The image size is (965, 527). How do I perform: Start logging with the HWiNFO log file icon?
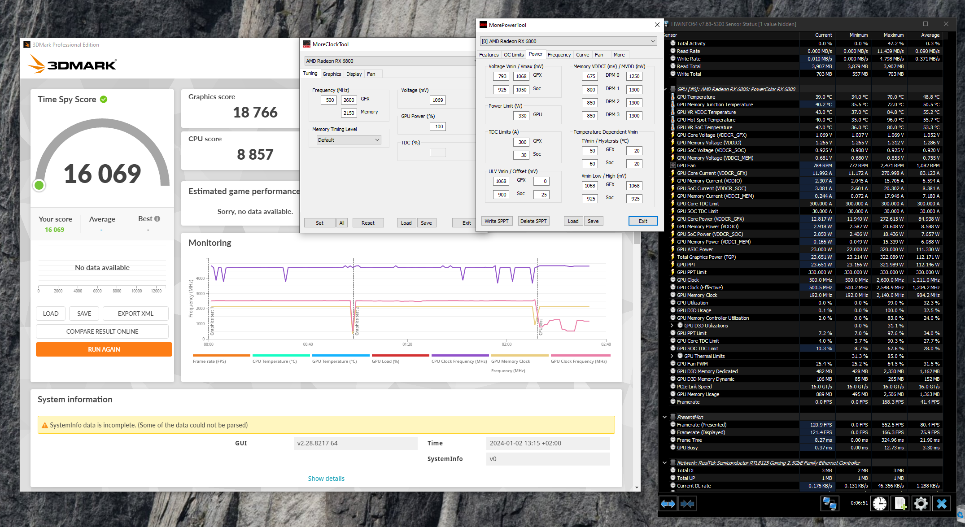[x=900, y=504]
